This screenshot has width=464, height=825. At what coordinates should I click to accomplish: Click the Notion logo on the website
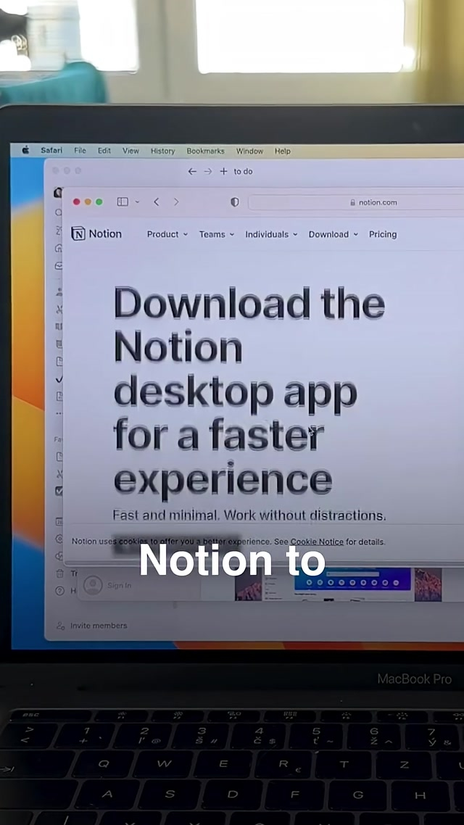97,233
